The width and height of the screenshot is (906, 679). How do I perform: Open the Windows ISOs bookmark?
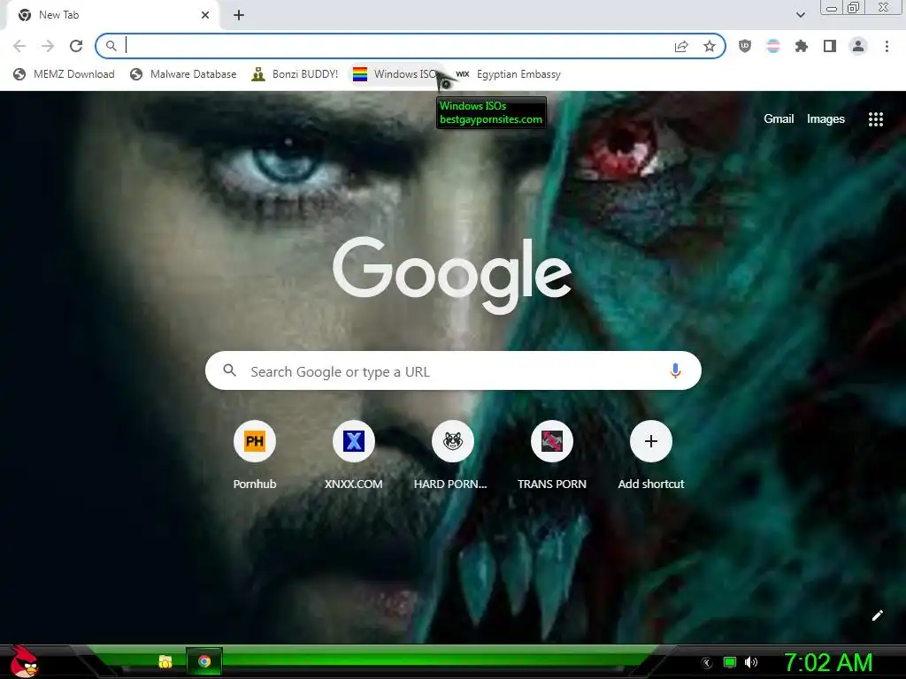tap(395, 74)
